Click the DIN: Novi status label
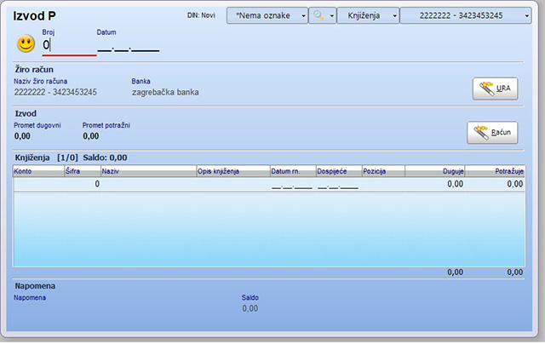The width and height of the screenshot is (545, 344). (201, 15)
